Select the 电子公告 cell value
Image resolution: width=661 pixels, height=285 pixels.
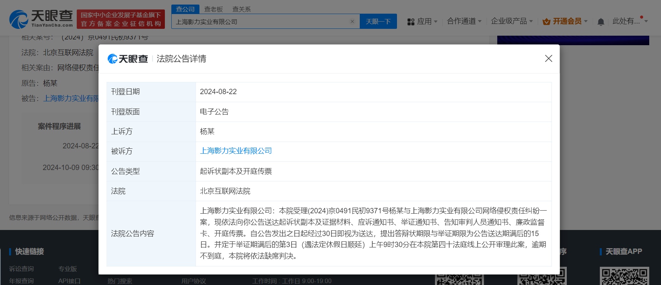pyautogui.click(x=373, y=112)
